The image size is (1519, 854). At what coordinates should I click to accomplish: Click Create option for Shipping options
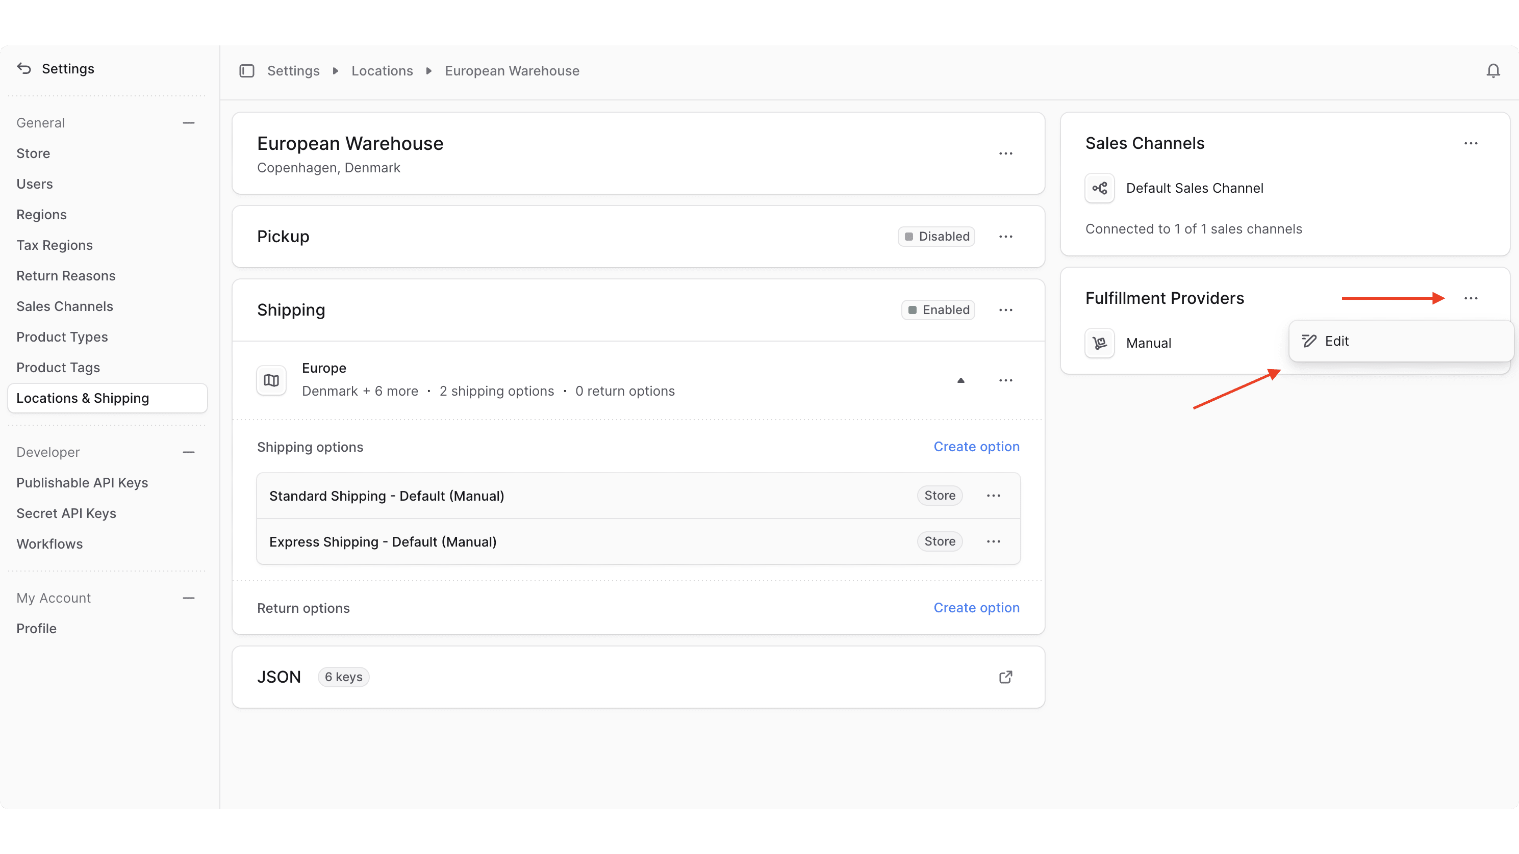pos(976,447)
